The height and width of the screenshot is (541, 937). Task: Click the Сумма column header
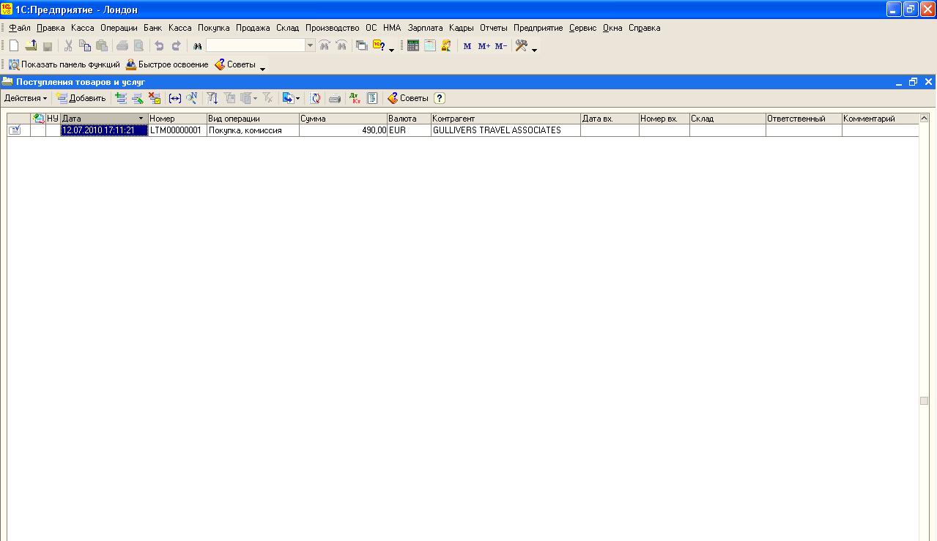tap(343, 119)
